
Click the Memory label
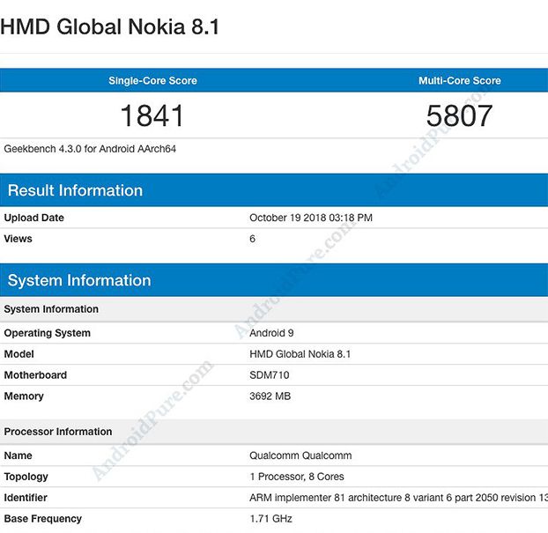pyautogui.click(x=24, y=396)
